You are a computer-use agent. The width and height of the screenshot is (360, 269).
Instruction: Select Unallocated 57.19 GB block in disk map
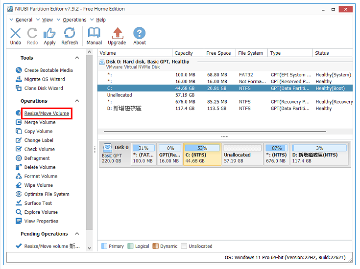coord(242,154)
